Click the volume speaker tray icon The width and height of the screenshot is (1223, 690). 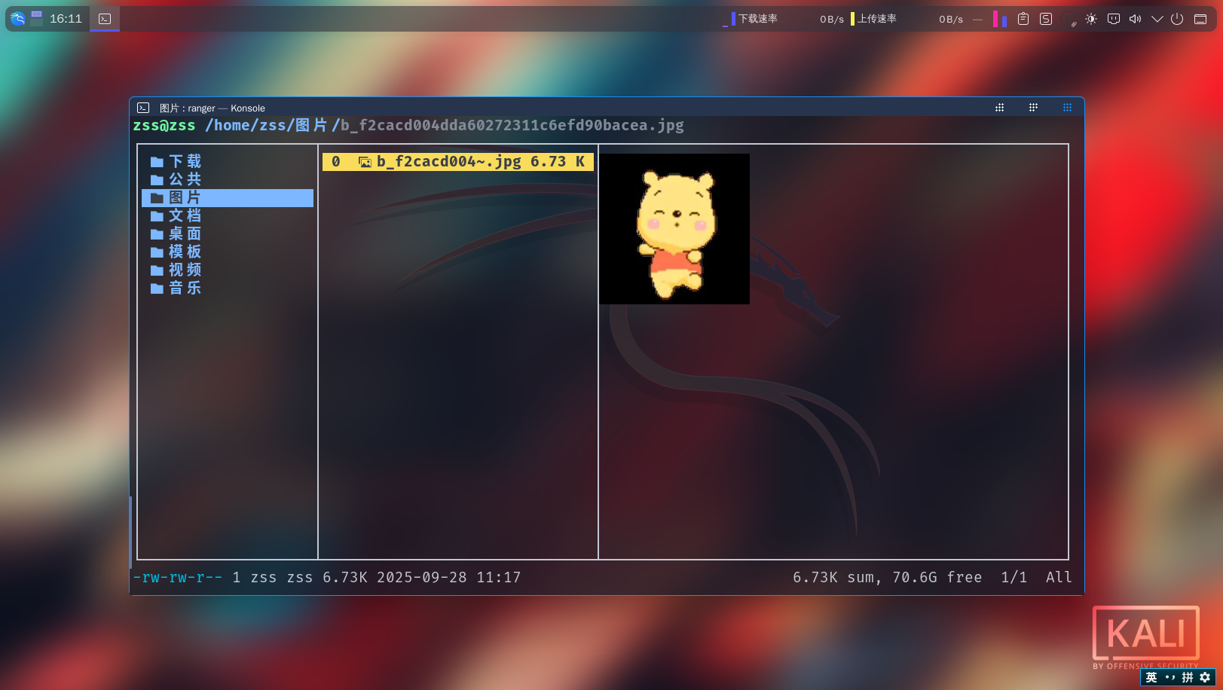point(1136,19)
